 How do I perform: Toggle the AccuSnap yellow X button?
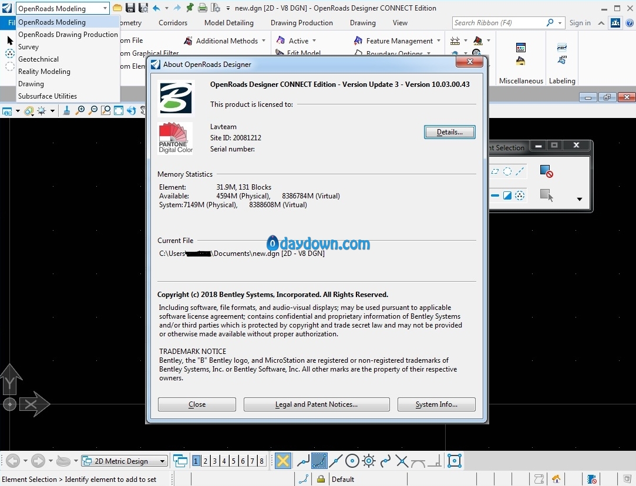click(283, 461)
